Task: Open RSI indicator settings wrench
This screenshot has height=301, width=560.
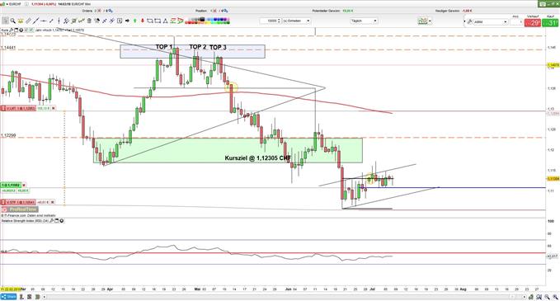Action: (x=51, y=221)
